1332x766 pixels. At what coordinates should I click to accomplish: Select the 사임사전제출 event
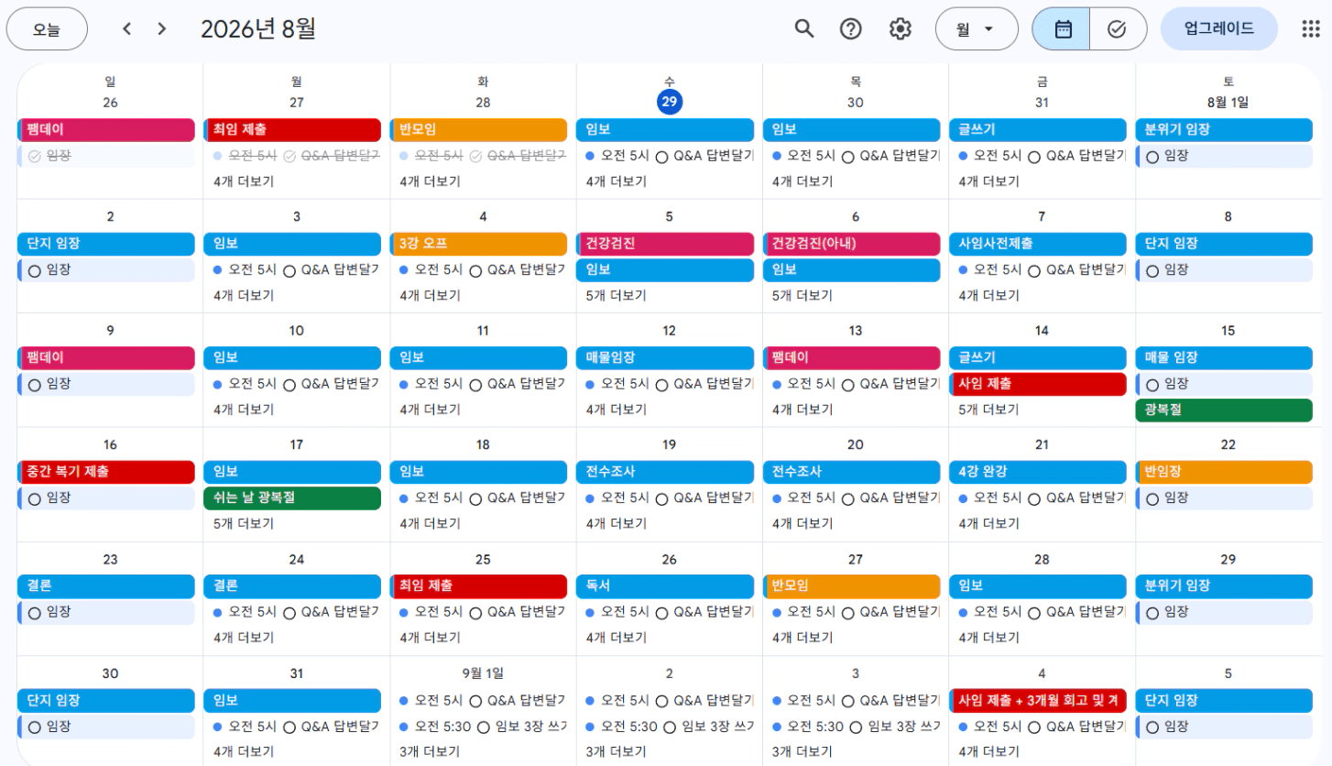pyautogui.click(x=1038, y=244)
